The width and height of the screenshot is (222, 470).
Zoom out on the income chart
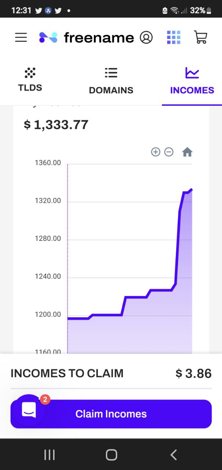click(169, 152)
